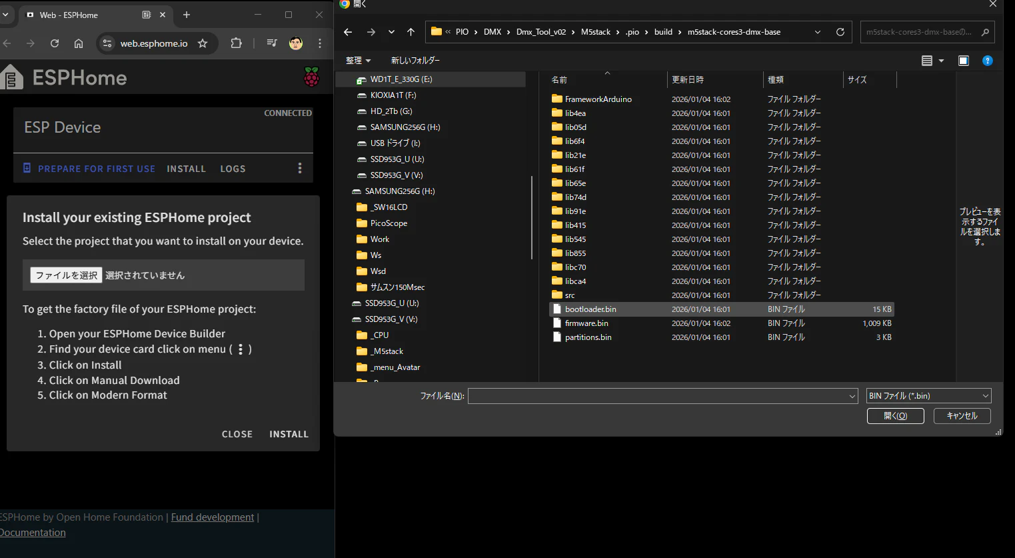
Task: Navigate back in the file dialog
Action: click(x=348, y=32)
